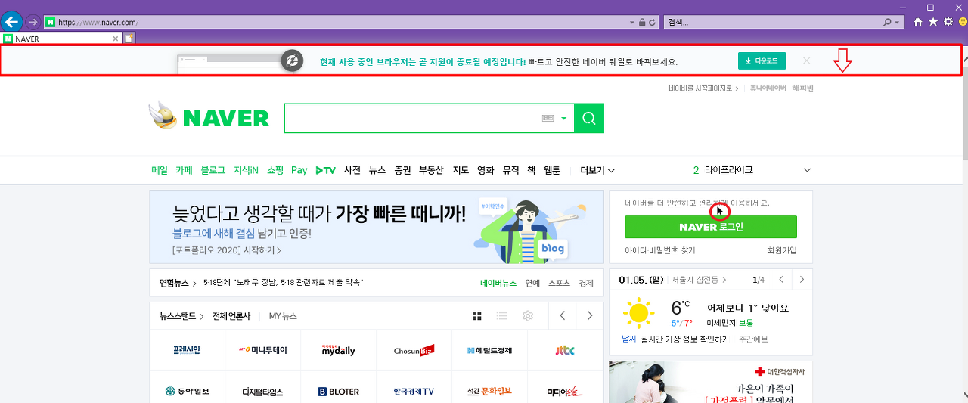Image resolution: width=968 pixels, height=403 pixels.
Task: Open 쇼핑 in the Naver menu
Action: (275, 170)
